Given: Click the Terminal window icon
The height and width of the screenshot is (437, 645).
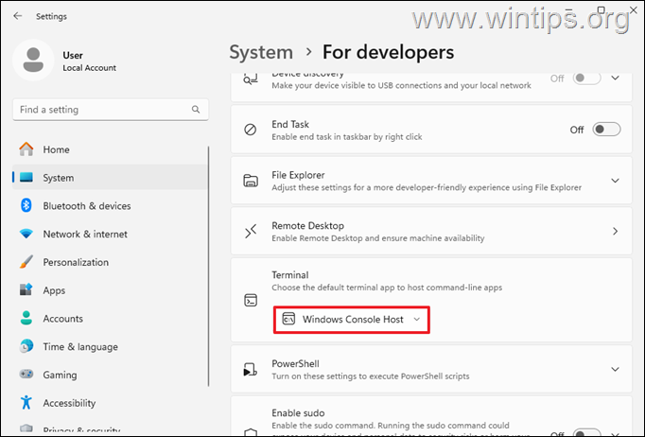Looking at the screenshot, I should [x=251, y=300].
